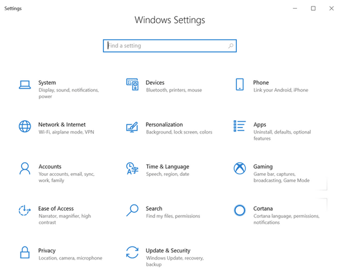342x275 pixels.
Task: Click "Wi-Fi, airplane mode, VPN" text
Action: [x=66, y=132]
